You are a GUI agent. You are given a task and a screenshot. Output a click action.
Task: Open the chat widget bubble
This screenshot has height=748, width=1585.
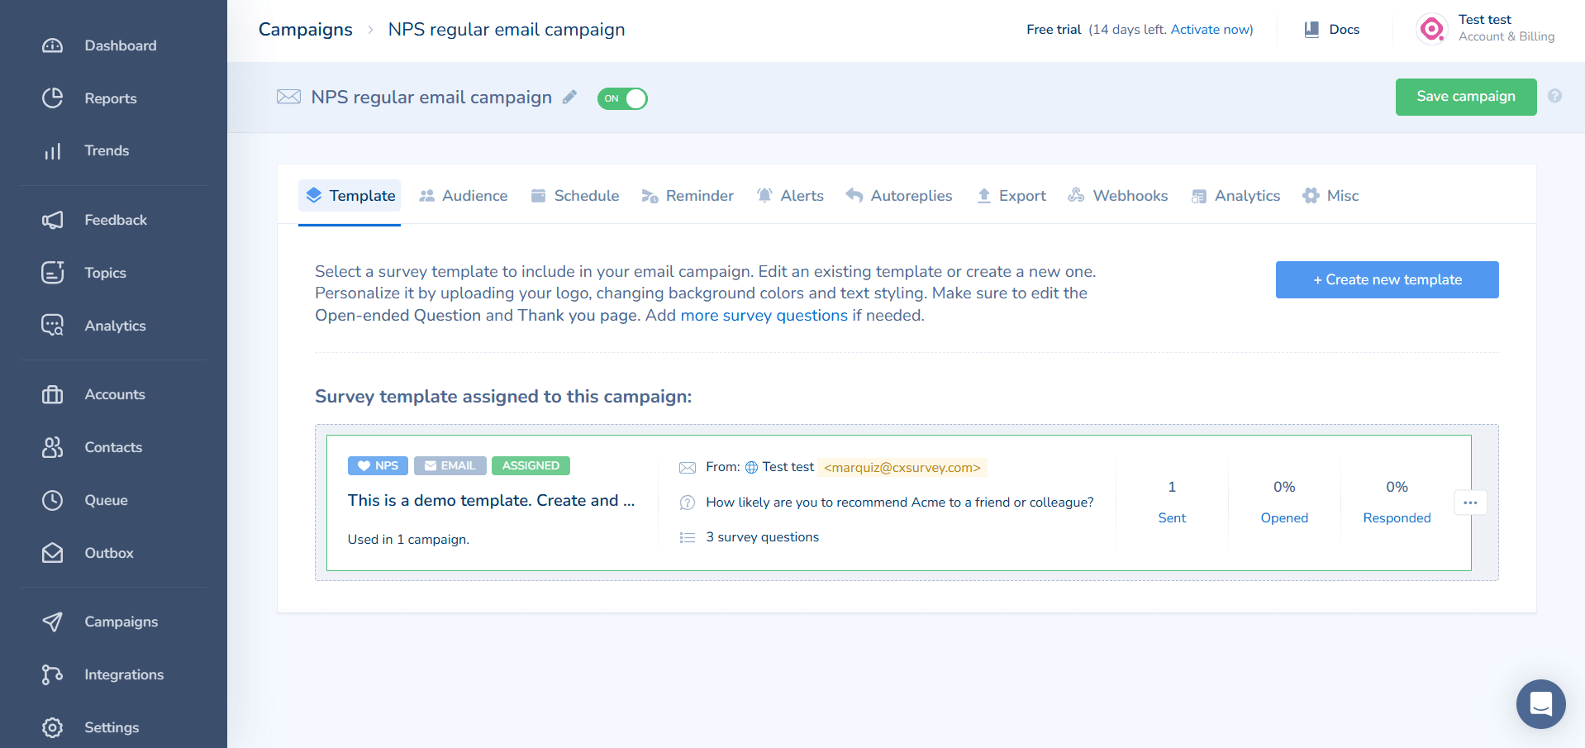click(1540, 704)
